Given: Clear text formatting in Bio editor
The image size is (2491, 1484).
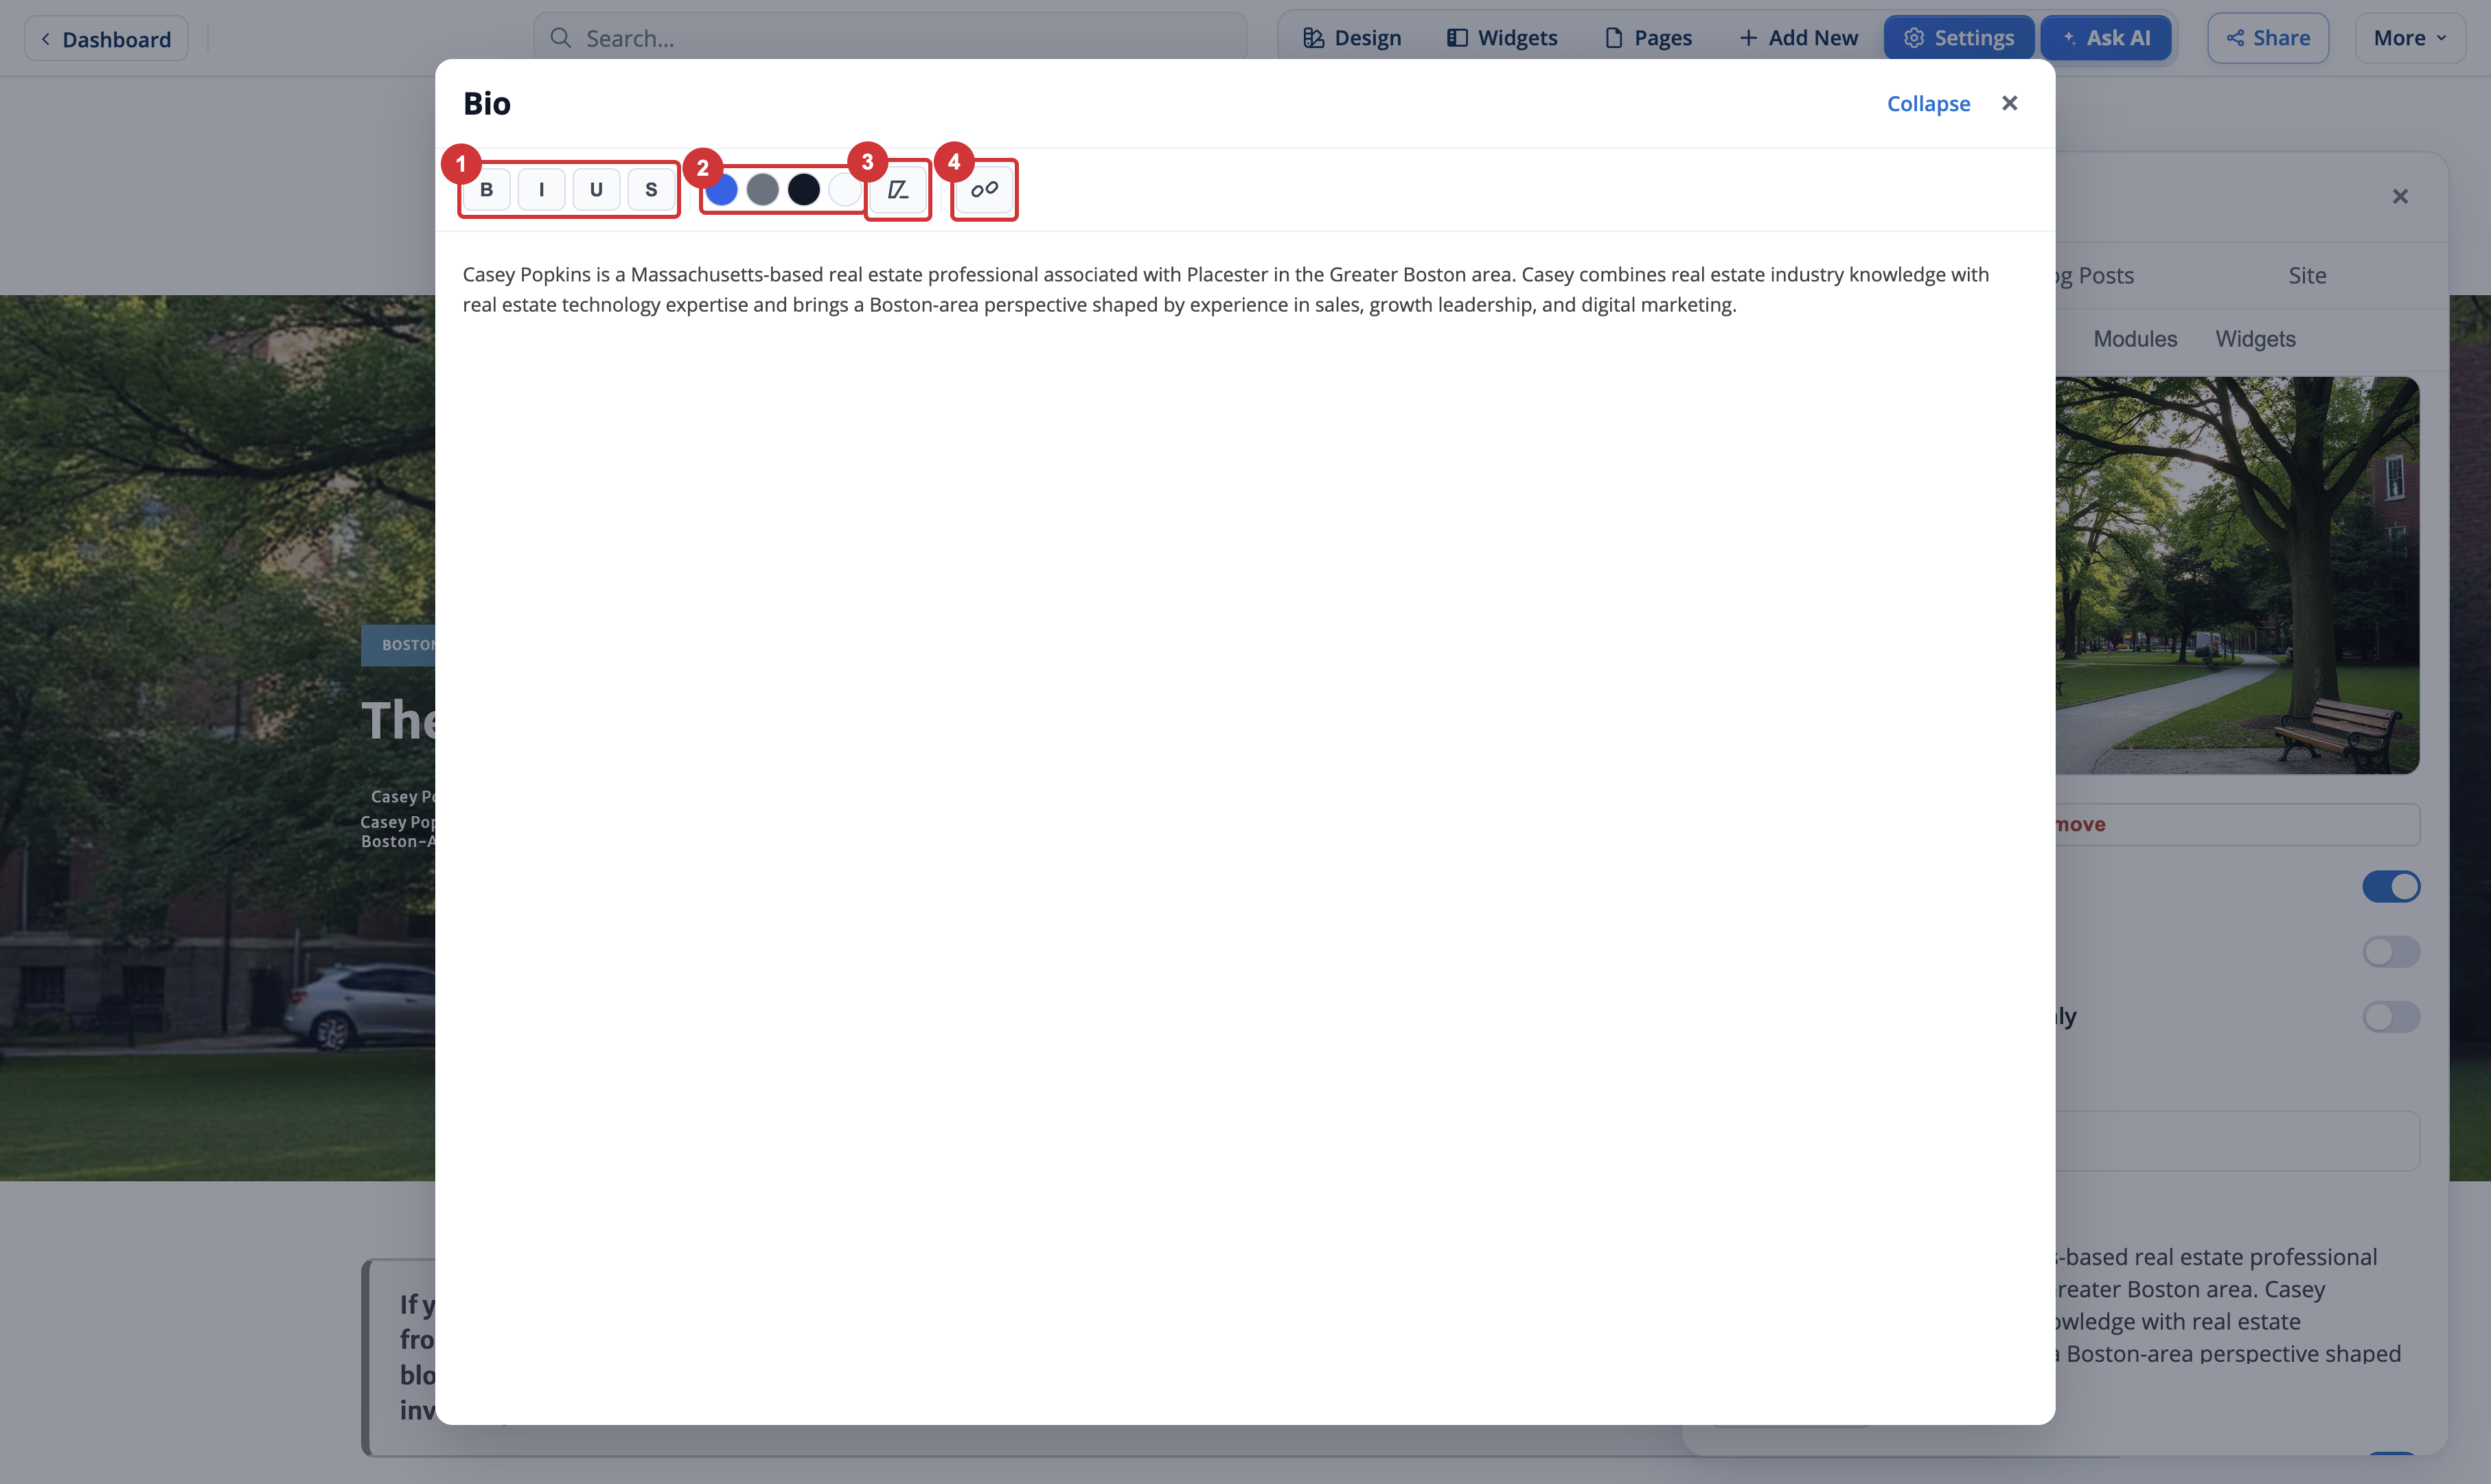Looking at the screenshot, I should (898, 190).
